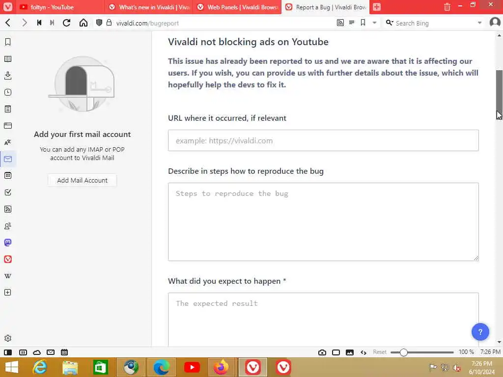The image size is (503, 377).
Task: Open the Wikipedia web panel
Action: coord(8,276)
